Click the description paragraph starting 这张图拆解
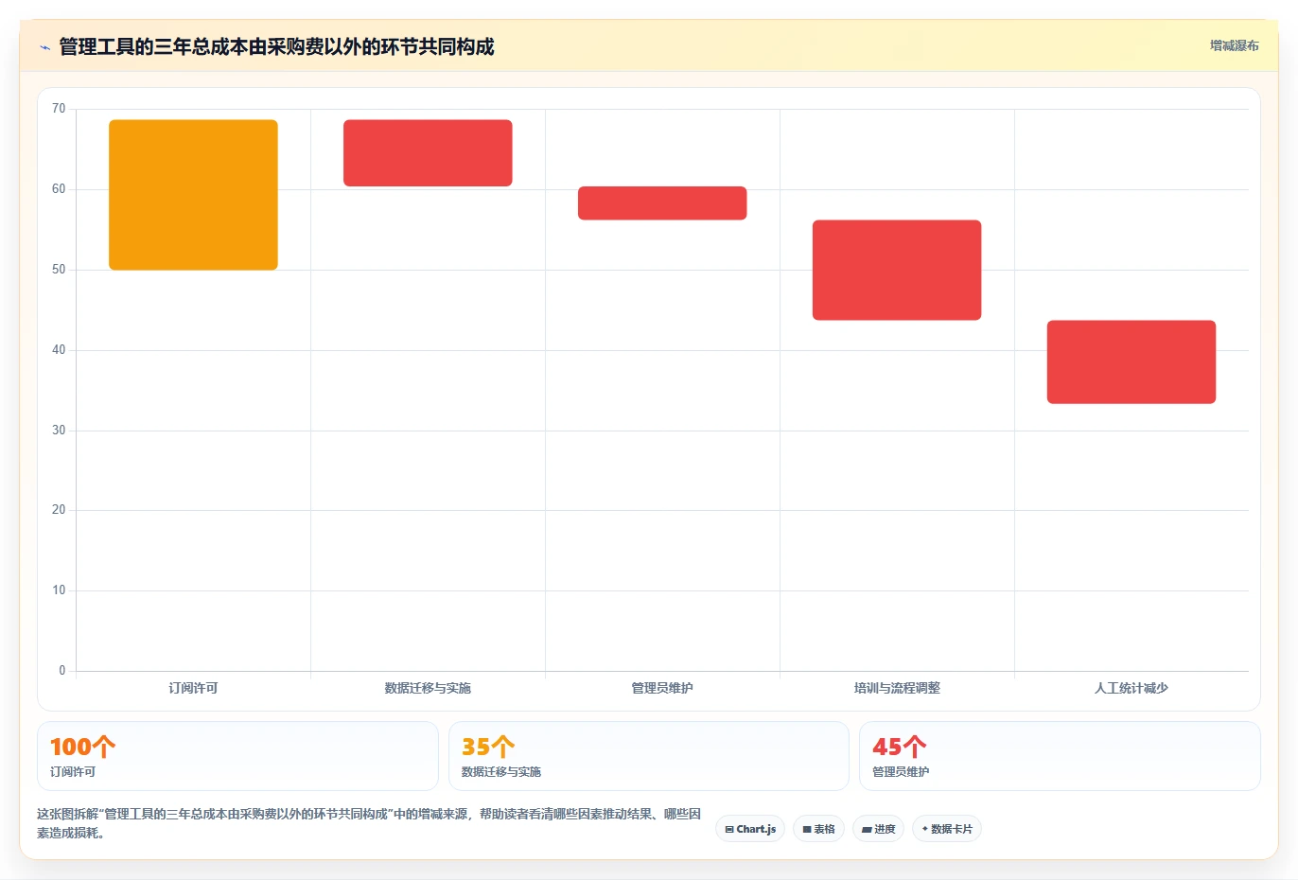Screen dimensions: 1298x880 (369, 823)
